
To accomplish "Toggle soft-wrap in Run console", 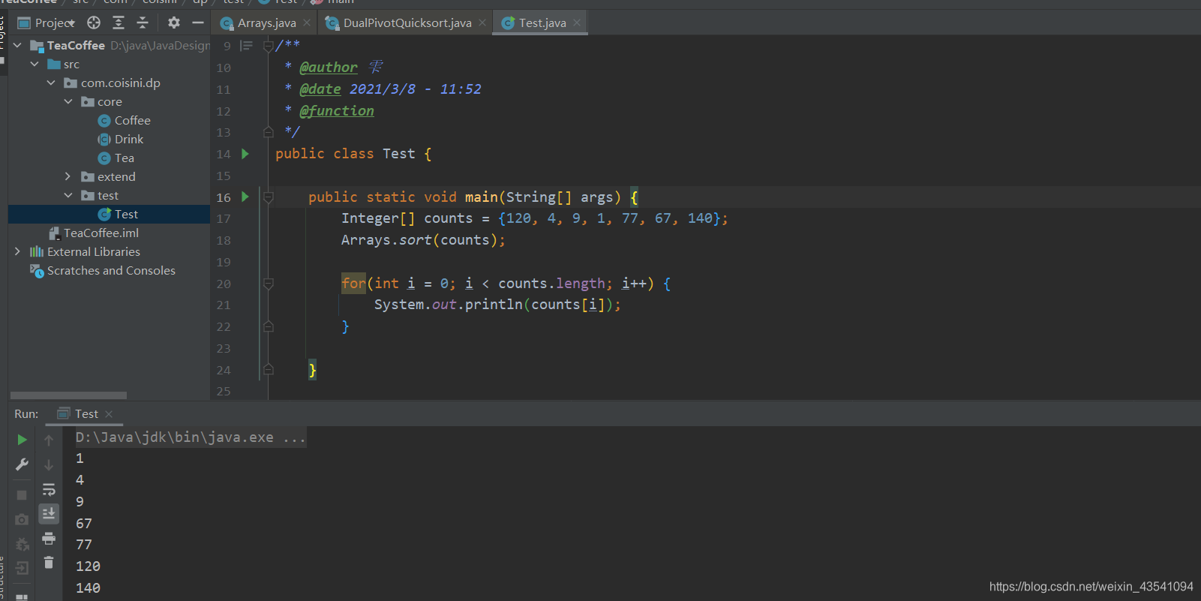I will point(49,490).
